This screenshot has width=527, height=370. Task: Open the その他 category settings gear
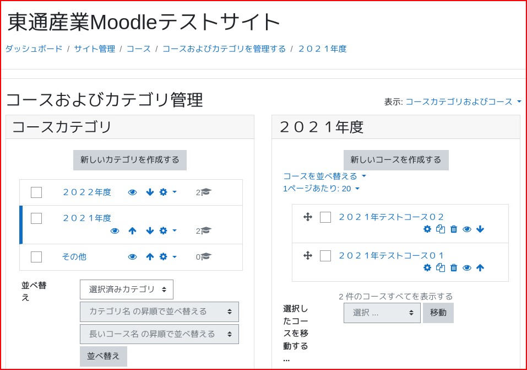(164, 257)
